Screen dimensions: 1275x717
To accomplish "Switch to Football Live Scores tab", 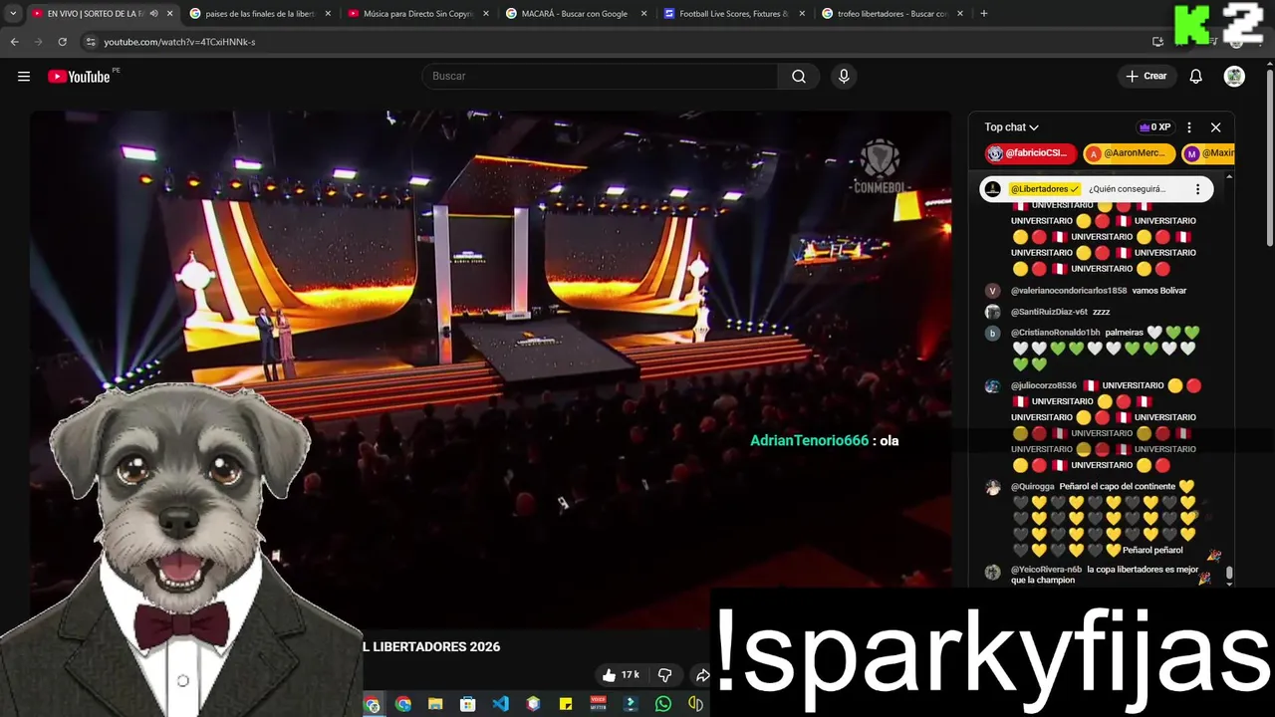I will click(732, 14).
